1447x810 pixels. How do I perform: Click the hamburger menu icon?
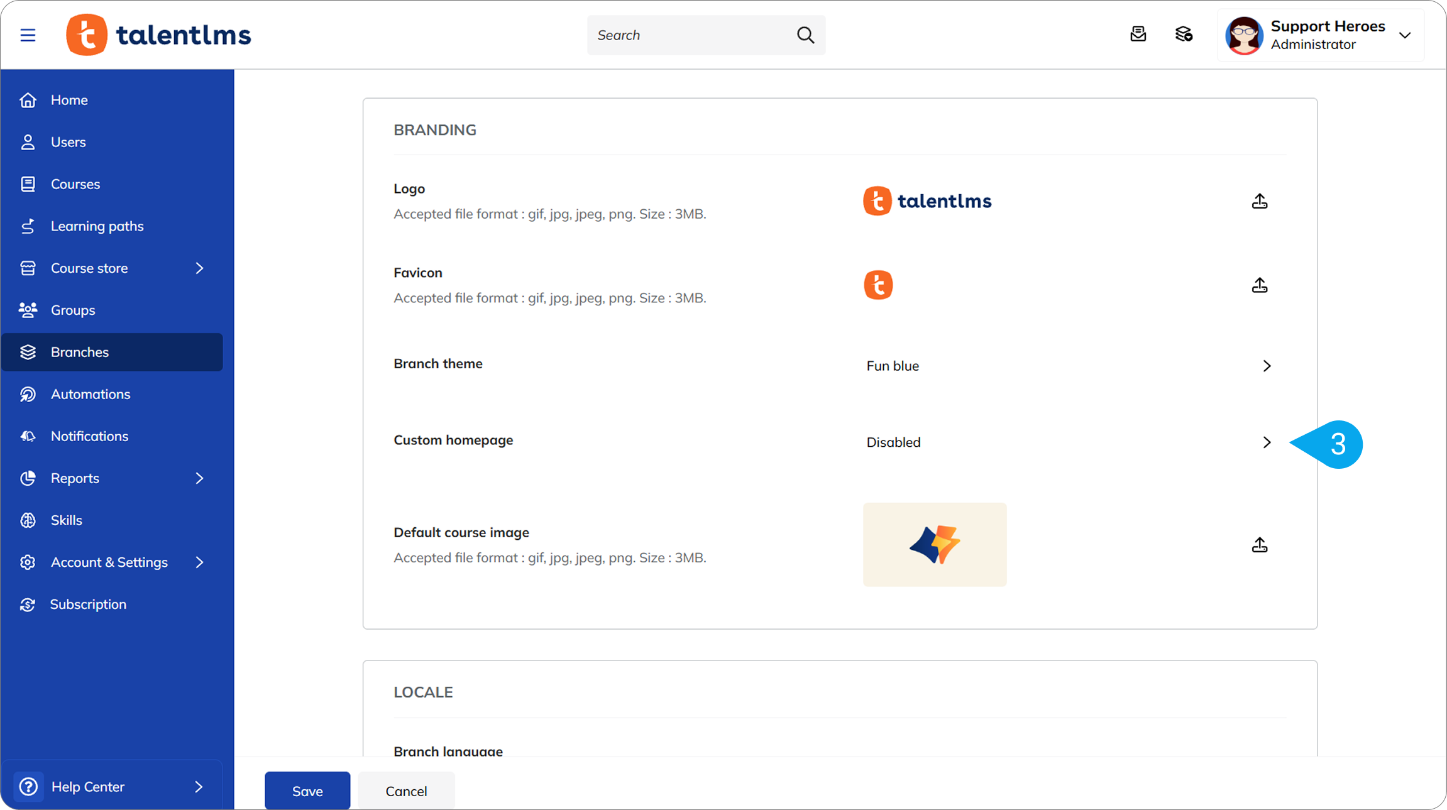tap(28, 35)
